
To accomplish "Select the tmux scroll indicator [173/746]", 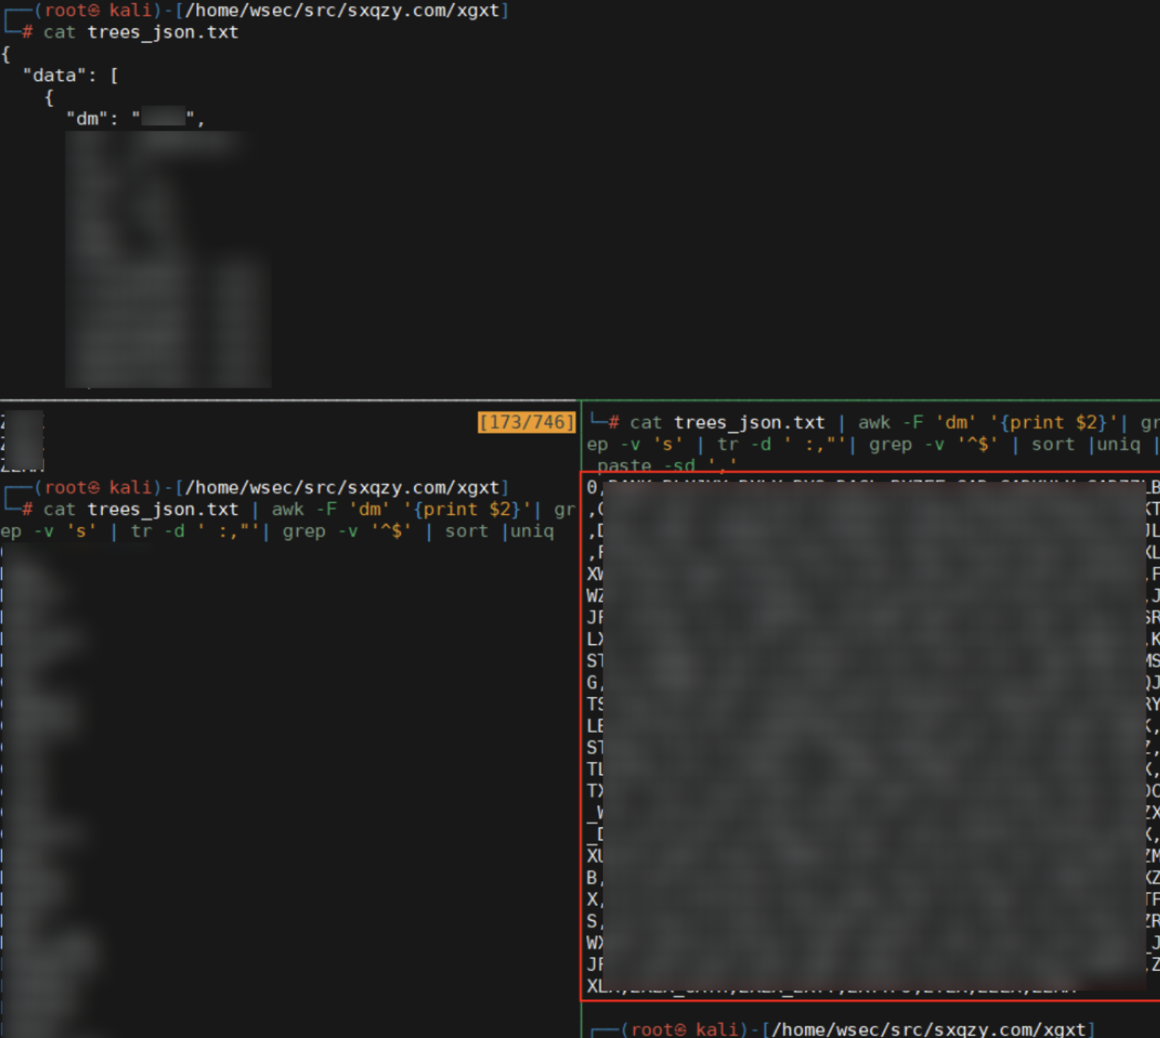I will 527,422.
